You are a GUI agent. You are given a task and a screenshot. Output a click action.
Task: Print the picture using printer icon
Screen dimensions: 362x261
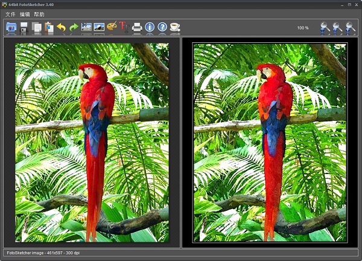point(137,27)
